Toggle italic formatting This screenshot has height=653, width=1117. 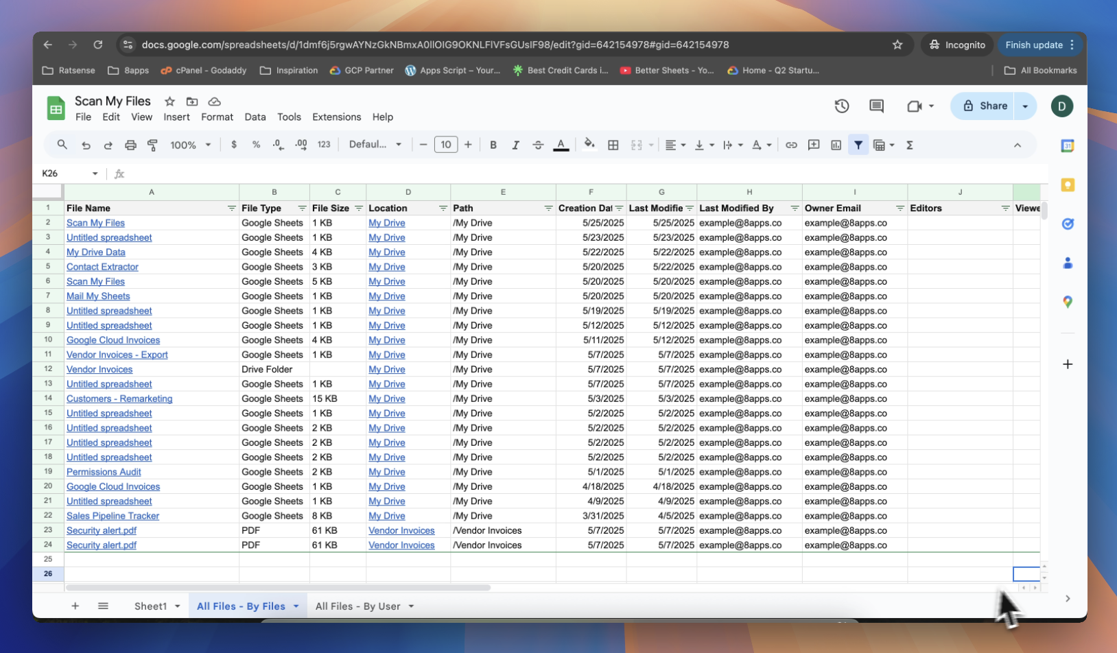515,145
